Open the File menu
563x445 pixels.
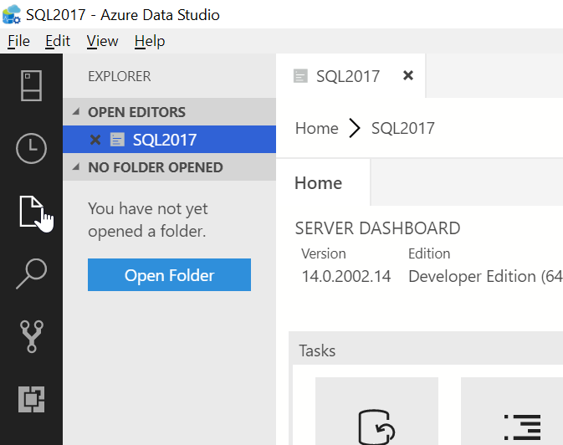[18, 41]
